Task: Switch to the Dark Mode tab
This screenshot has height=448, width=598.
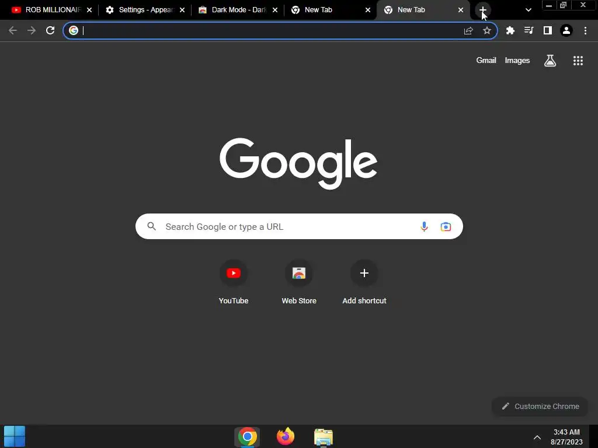Action: (238, 10)
